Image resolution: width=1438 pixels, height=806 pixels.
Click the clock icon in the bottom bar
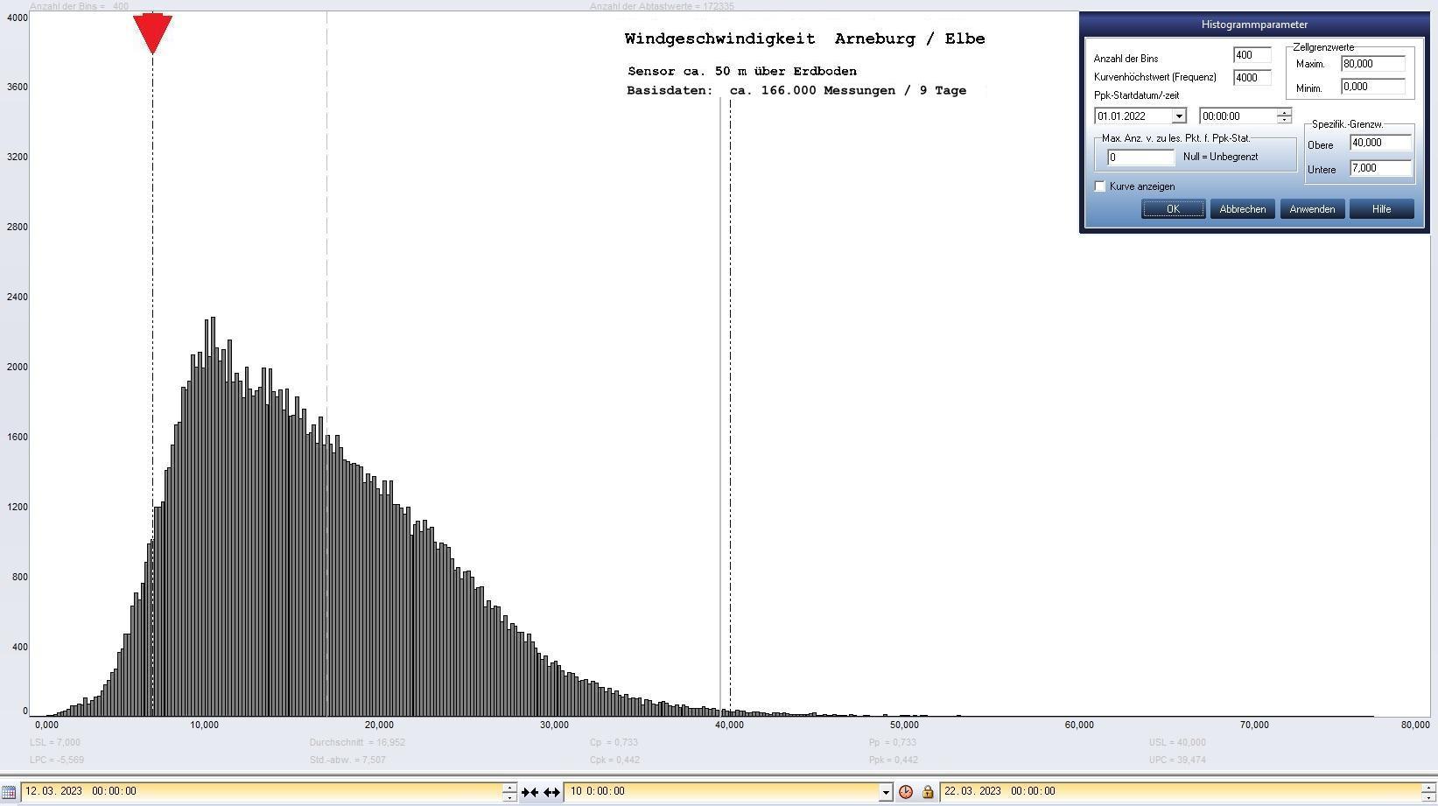point(906,792)
